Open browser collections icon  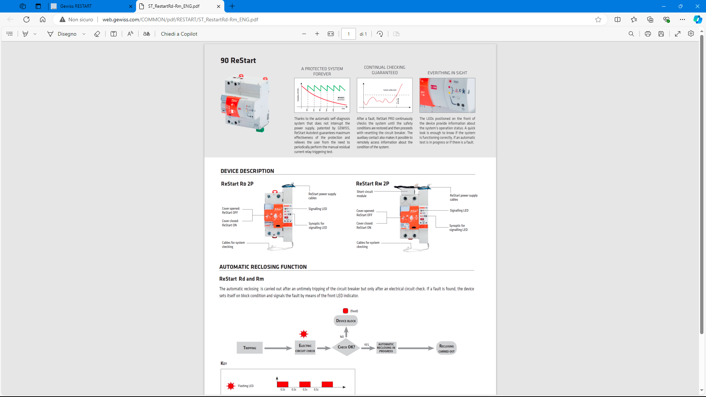pyautogui.click(x=650, y=19)
